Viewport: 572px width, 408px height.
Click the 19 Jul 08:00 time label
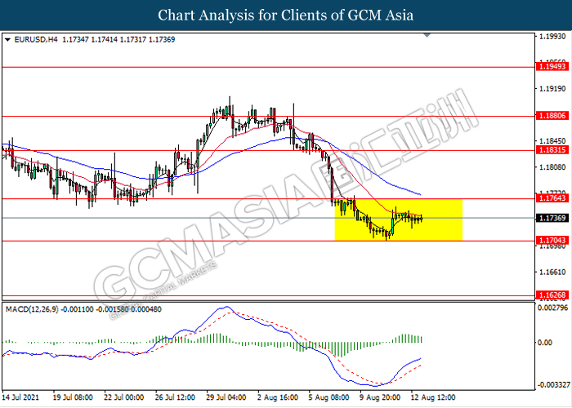(x=73, y=397)
